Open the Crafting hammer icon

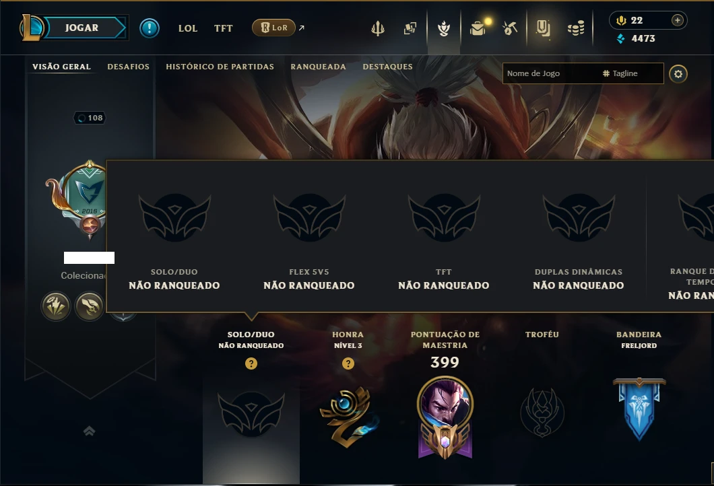[510, 28]
